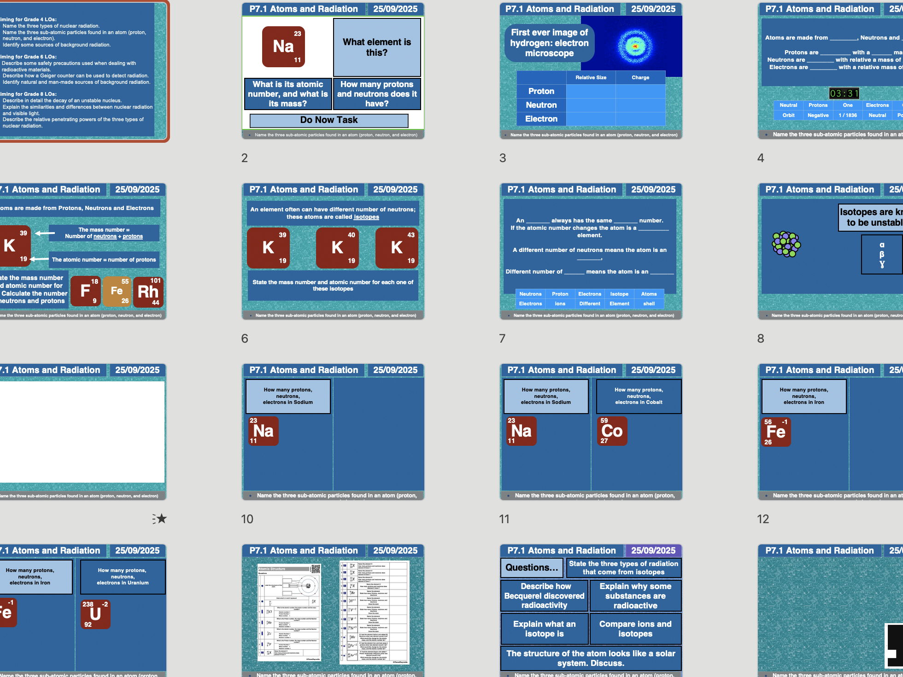Select the Co element tile on slide 11

click(x=612, y=431)
